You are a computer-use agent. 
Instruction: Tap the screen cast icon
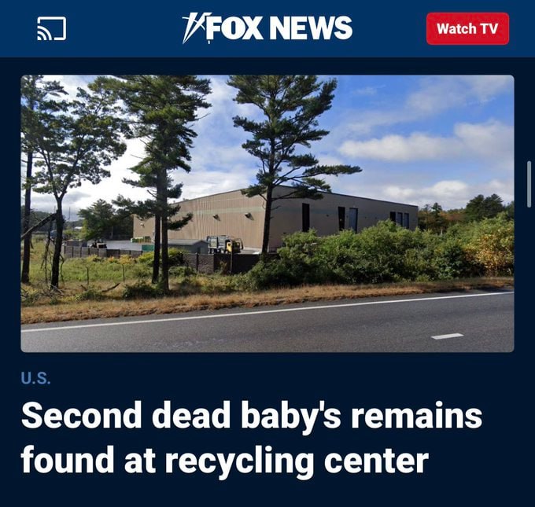tap(51, 28)
